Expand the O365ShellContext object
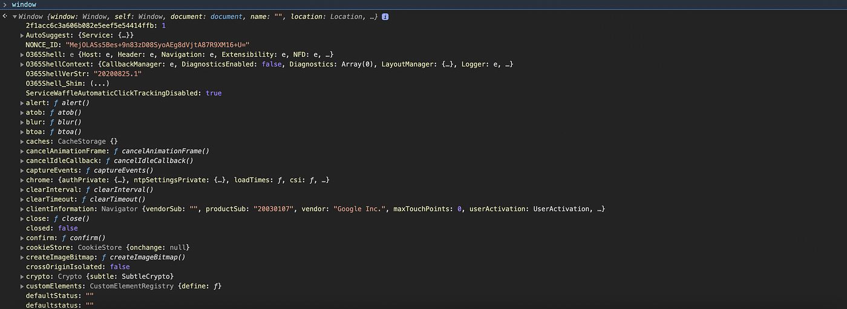Viewport: 847px width, 309px height. [x=22, y=65]
